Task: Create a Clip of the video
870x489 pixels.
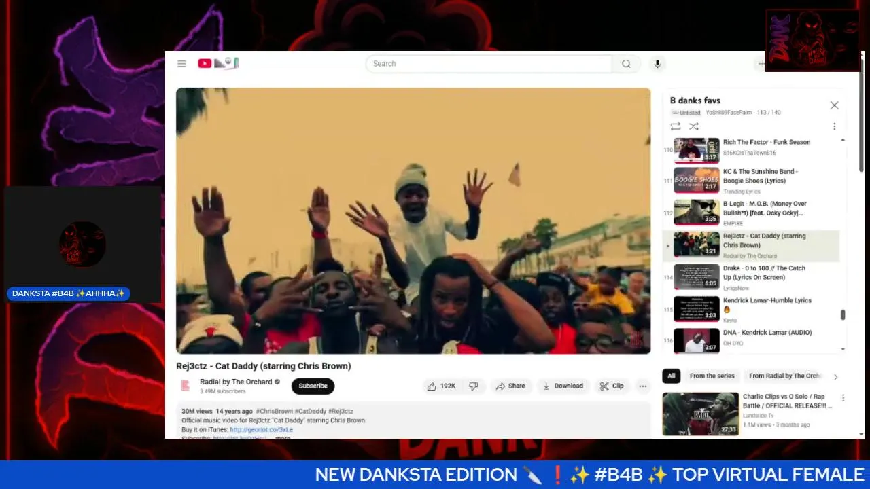Action: [x=612, y=386]
